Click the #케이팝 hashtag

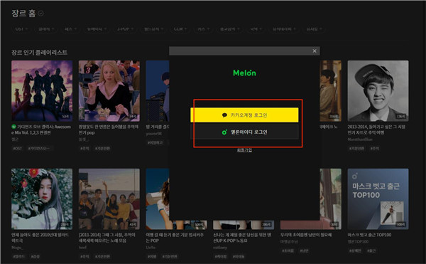pos(221,256)
